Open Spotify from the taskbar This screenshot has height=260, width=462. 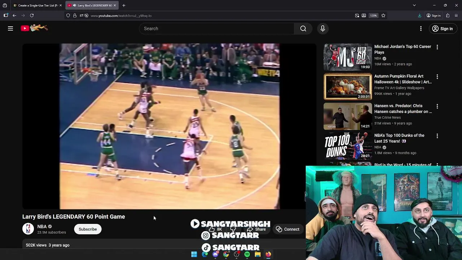[247, 255]
